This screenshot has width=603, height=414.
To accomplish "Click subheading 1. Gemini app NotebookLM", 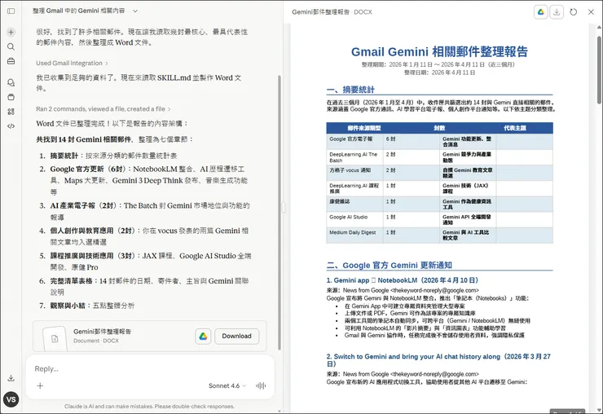I will click(x=403, y=280).
